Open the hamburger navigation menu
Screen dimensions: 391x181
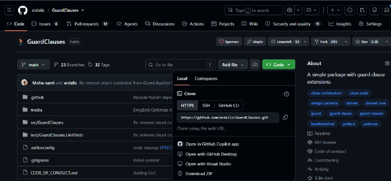9,10
